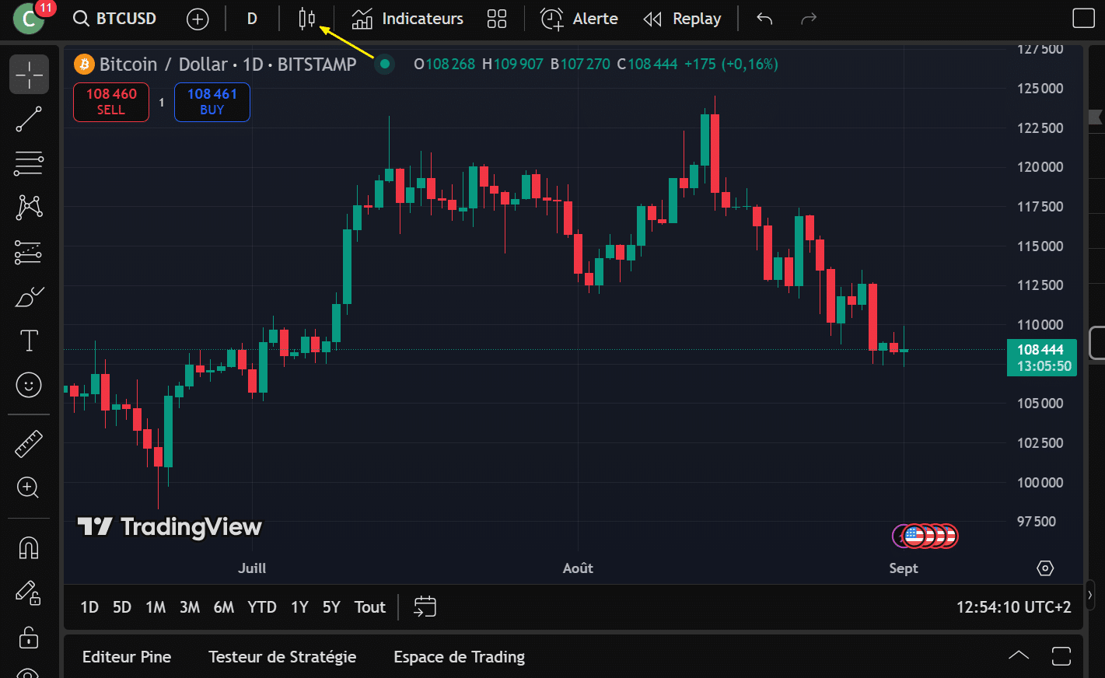The width and height of the screenshot is (1105, 678).
Task: Select the crosshair cursor tool
Action: pyautogui.click(x=29, y=75)
